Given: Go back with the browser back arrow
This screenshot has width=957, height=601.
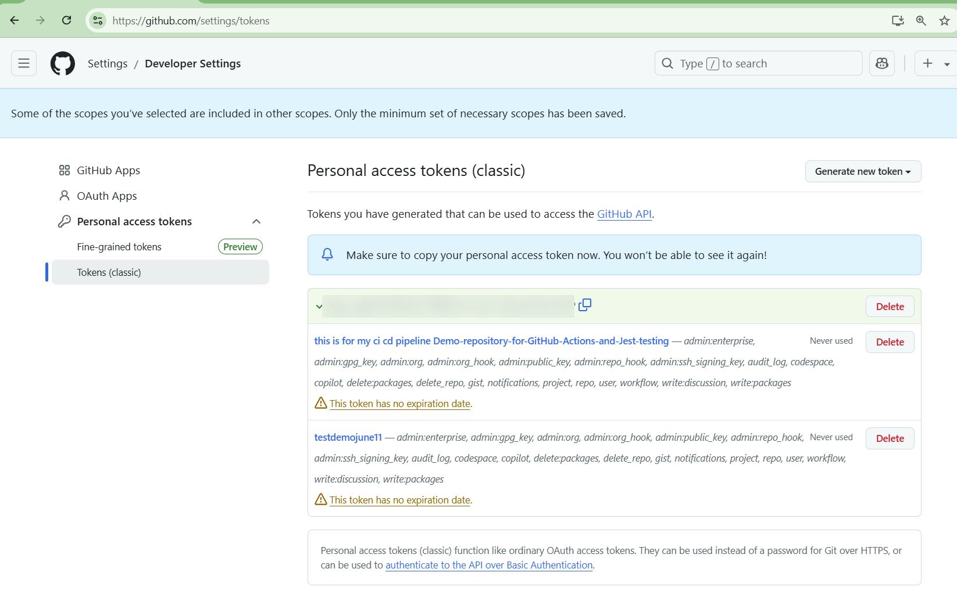Looking at the screenshot, I should click(15, 21).
